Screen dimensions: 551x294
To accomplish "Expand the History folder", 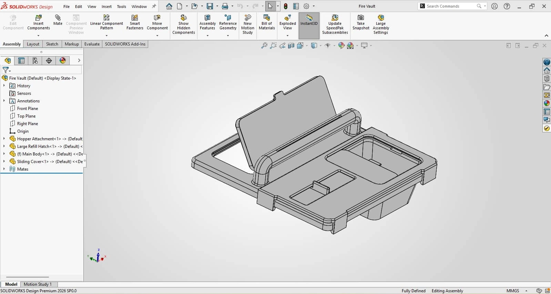I will 4,85.
